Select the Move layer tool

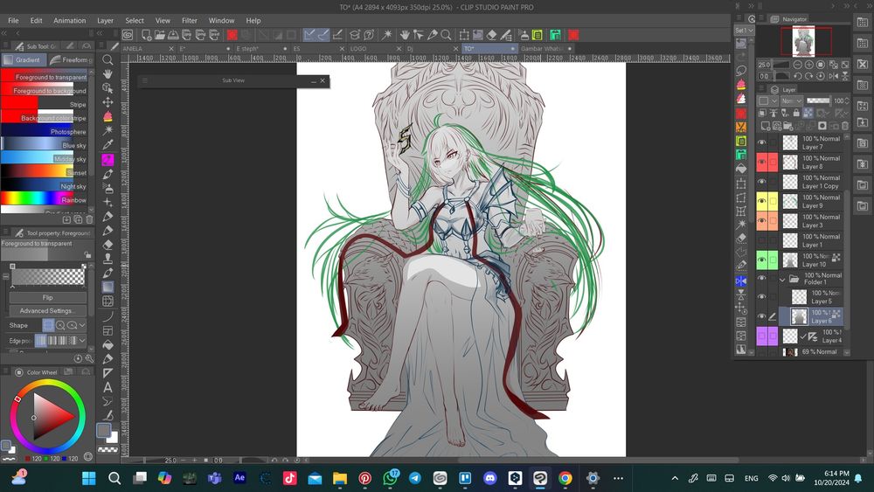(x=108, y=102)
